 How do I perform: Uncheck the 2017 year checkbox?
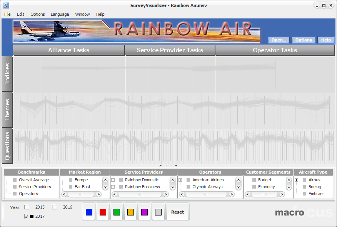(x=27, y=216)
